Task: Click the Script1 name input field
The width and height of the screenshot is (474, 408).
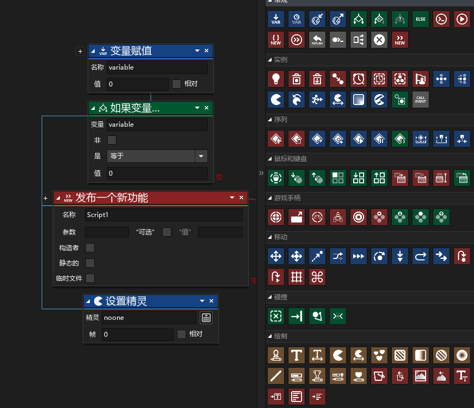Action: point(163,215)
